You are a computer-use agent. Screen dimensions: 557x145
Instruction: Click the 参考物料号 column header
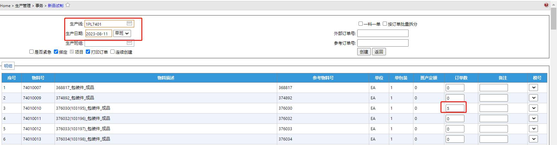click(323, 78)
